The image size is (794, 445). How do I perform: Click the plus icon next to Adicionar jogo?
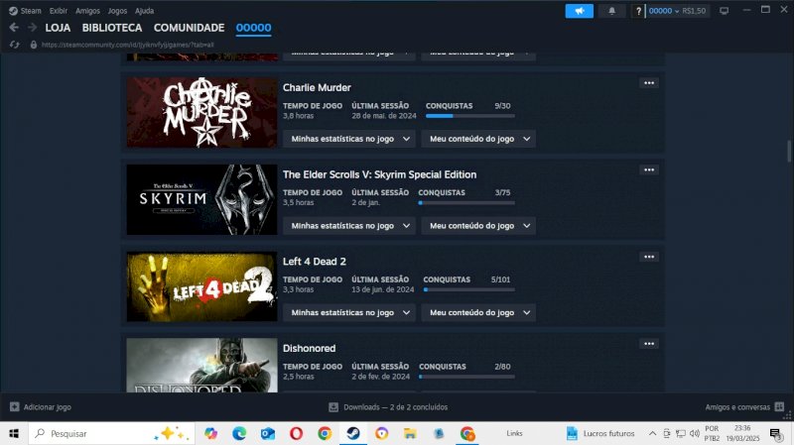(14, 406)
